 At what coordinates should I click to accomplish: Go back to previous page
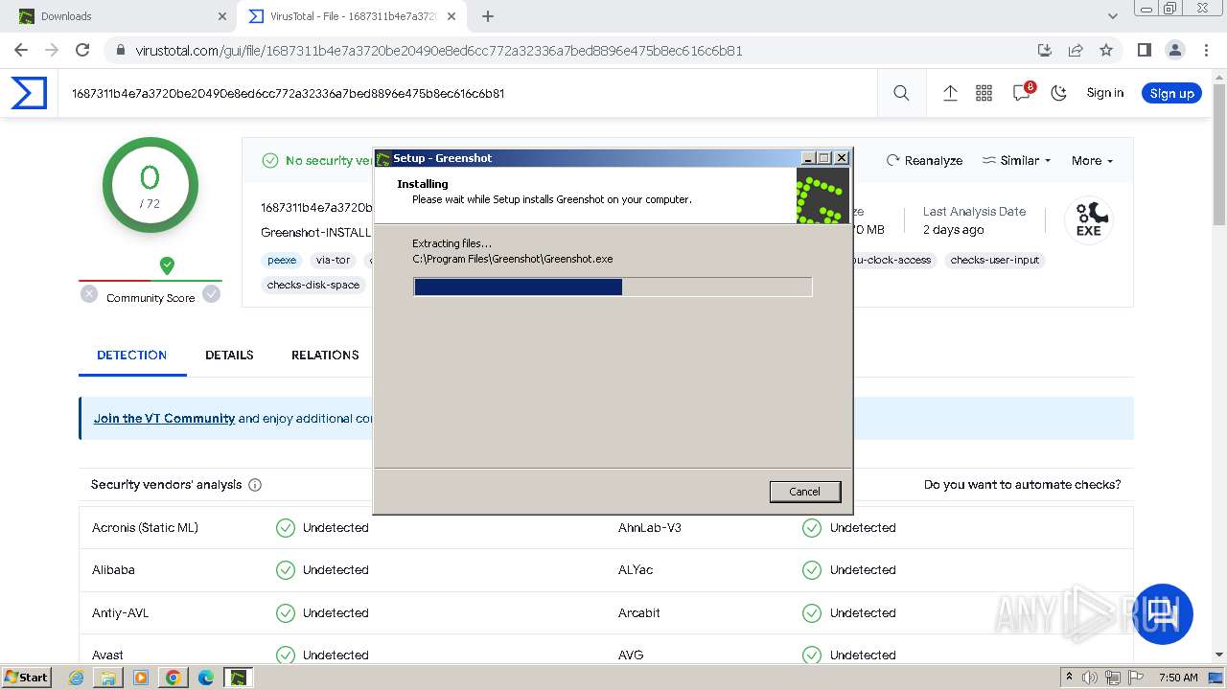(x=21, y=50)
